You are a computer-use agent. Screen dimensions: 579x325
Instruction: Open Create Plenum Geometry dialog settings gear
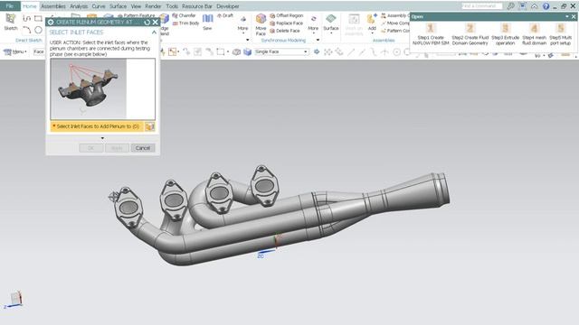(51, 22)
